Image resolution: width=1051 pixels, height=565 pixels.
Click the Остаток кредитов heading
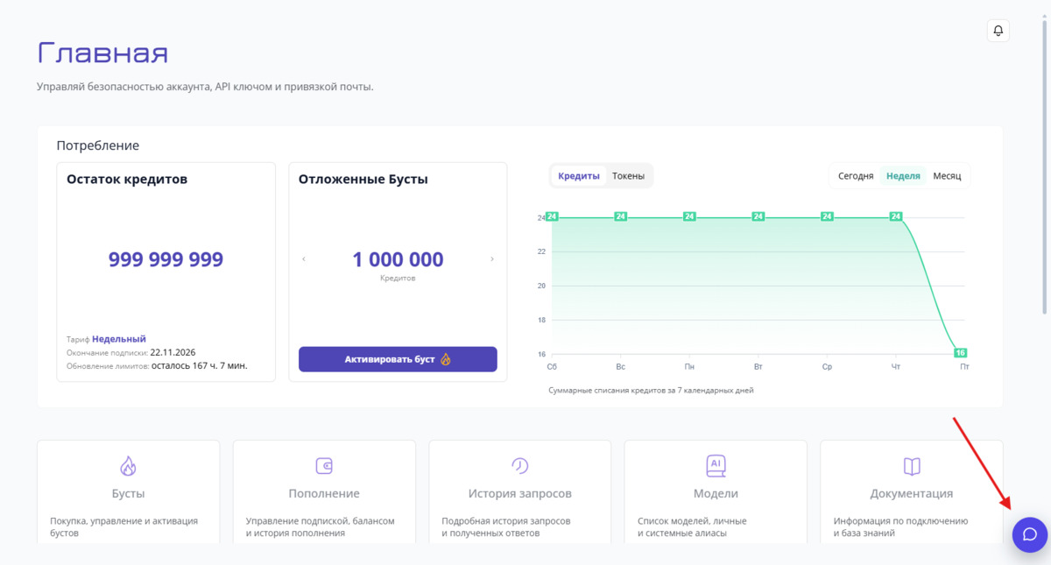tap(127, 180)
